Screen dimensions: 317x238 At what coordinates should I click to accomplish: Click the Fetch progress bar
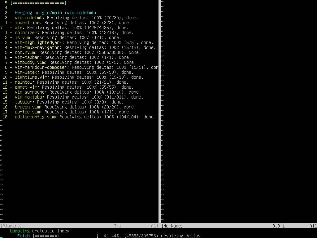66,236
